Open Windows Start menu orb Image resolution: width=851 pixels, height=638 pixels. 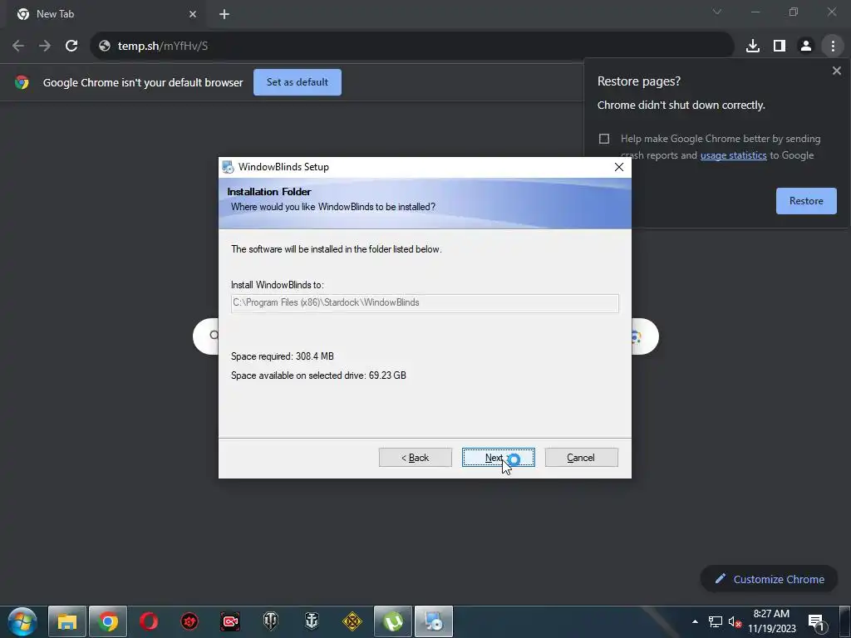tap(22, 621)
